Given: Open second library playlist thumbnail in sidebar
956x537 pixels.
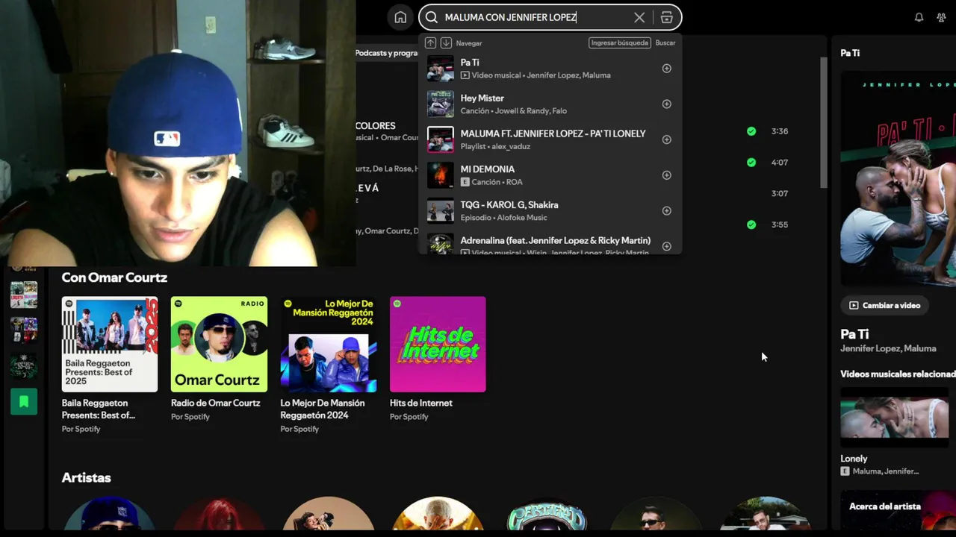Looking at the screenshot, I should 24,330.
